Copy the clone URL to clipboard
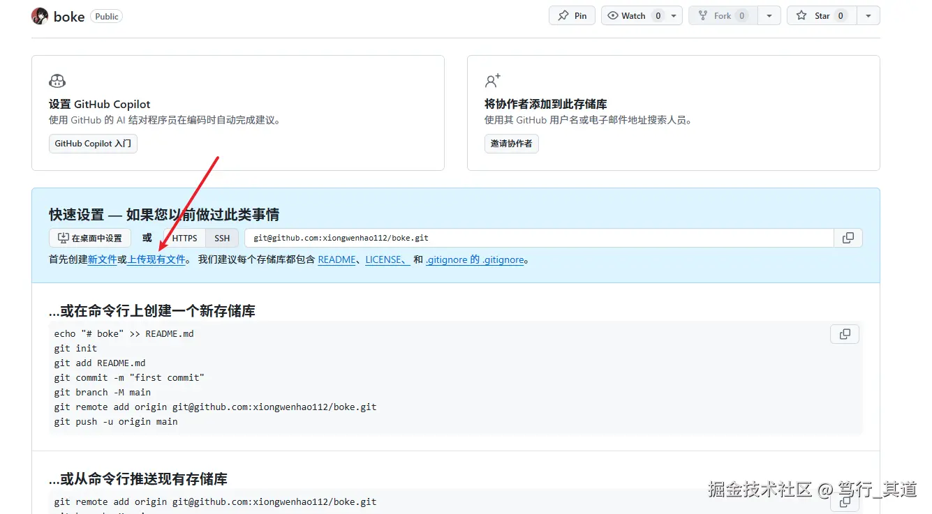The height and width of the screenshot is (514, 932). (x=848, y=238)
